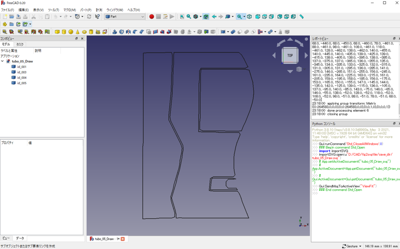Rotate view with navigation cube down arrow
This screenshot has height=249, width=400.
(290, 71)
